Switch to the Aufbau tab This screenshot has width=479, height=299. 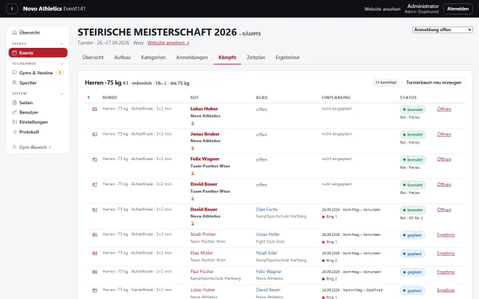(x=122, y=57)
